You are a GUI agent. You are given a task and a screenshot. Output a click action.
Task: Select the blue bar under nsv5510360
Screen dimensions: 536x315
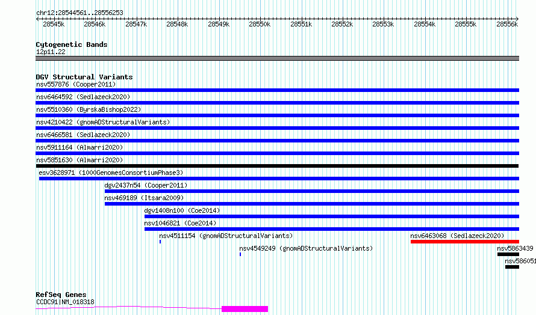point(277,115)
